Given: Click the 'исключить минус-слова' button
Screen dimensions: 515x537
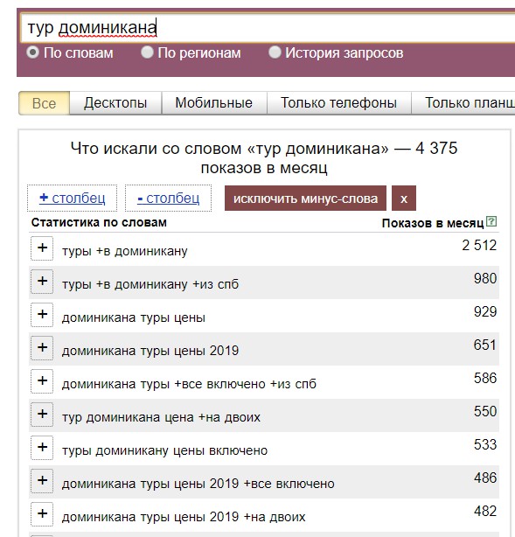Looking at the screenshot, I should 305,199.
